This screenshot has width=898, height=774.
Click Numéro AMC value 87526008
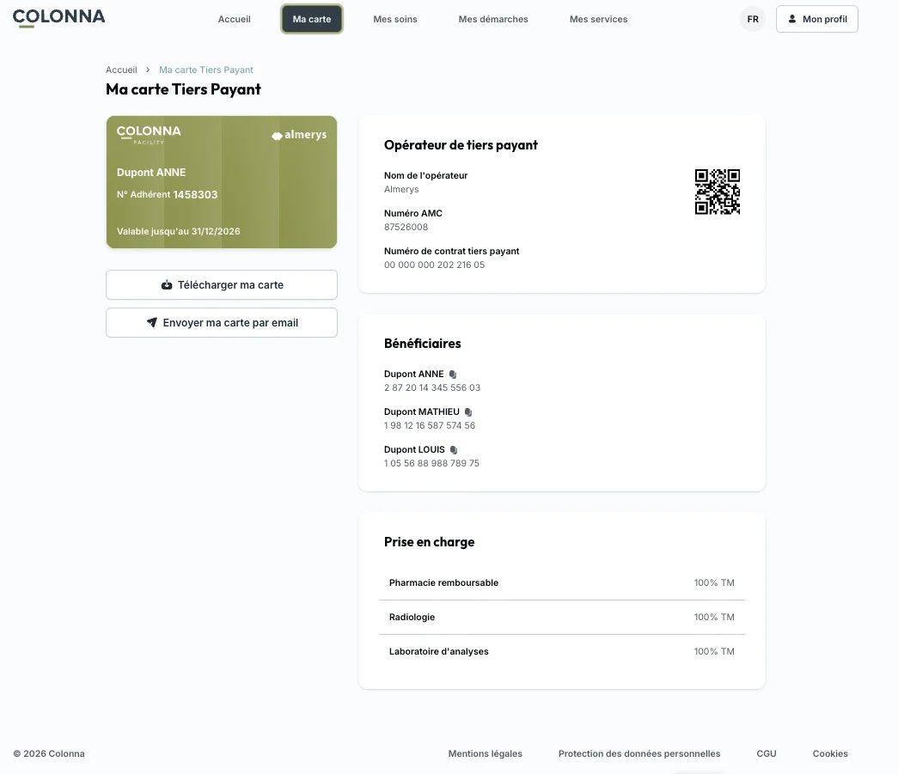click(x=406, y=227)
